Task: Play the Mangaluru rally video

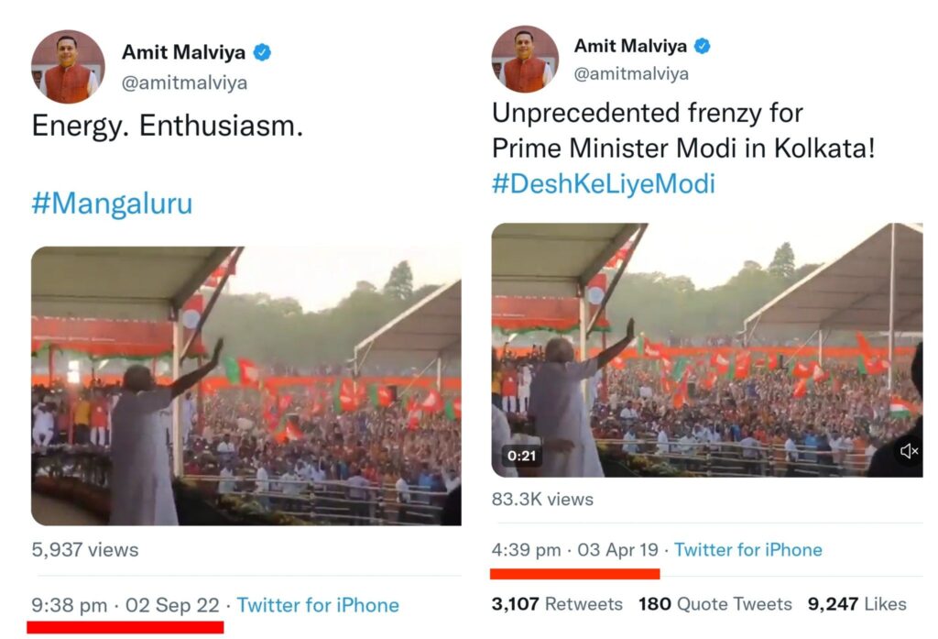Action: pyautogui.click(x=245, y=386)
